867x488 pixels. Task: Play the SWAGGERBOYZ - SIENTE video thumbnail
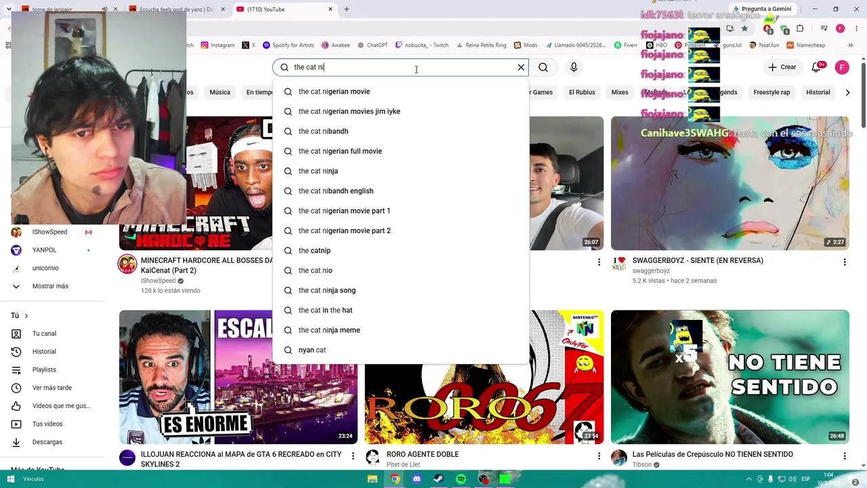pyautogui.click(x=729, y=183)
